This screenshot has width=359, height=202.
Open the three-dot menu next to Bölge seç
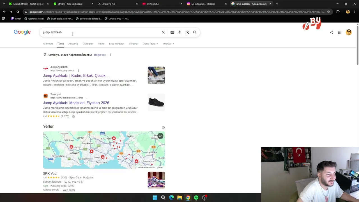(110, 55)
